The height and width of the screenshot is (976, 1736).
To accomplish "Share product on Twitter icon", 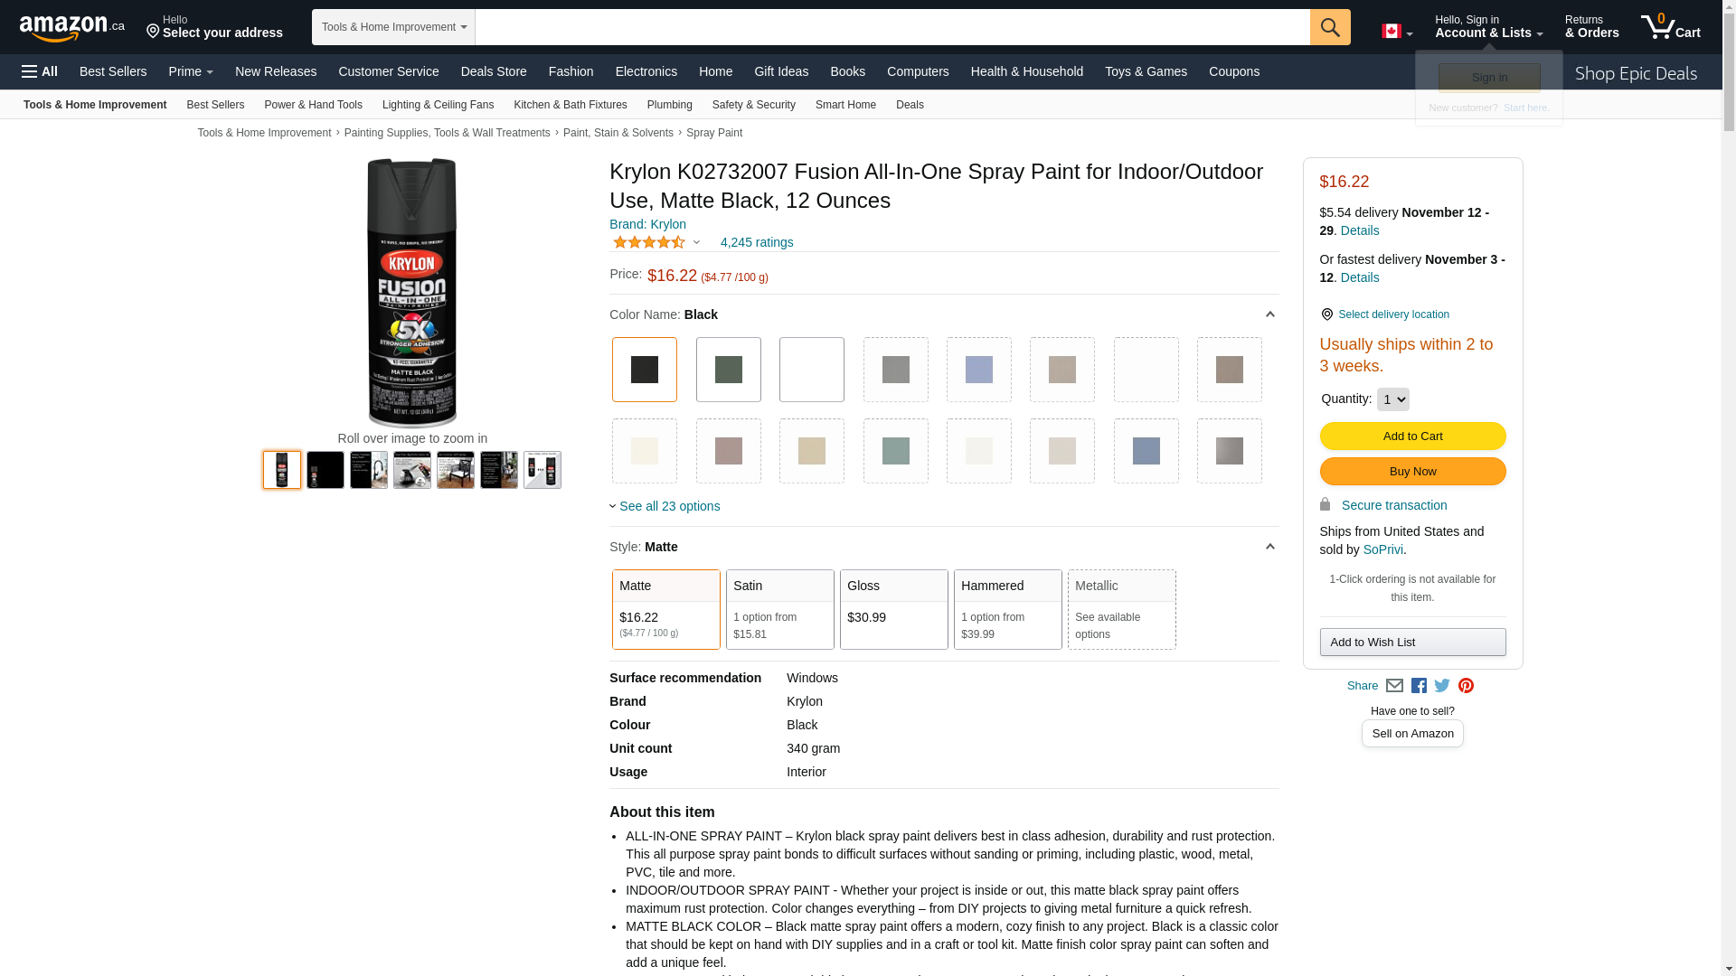I will tap(1442, 686).
